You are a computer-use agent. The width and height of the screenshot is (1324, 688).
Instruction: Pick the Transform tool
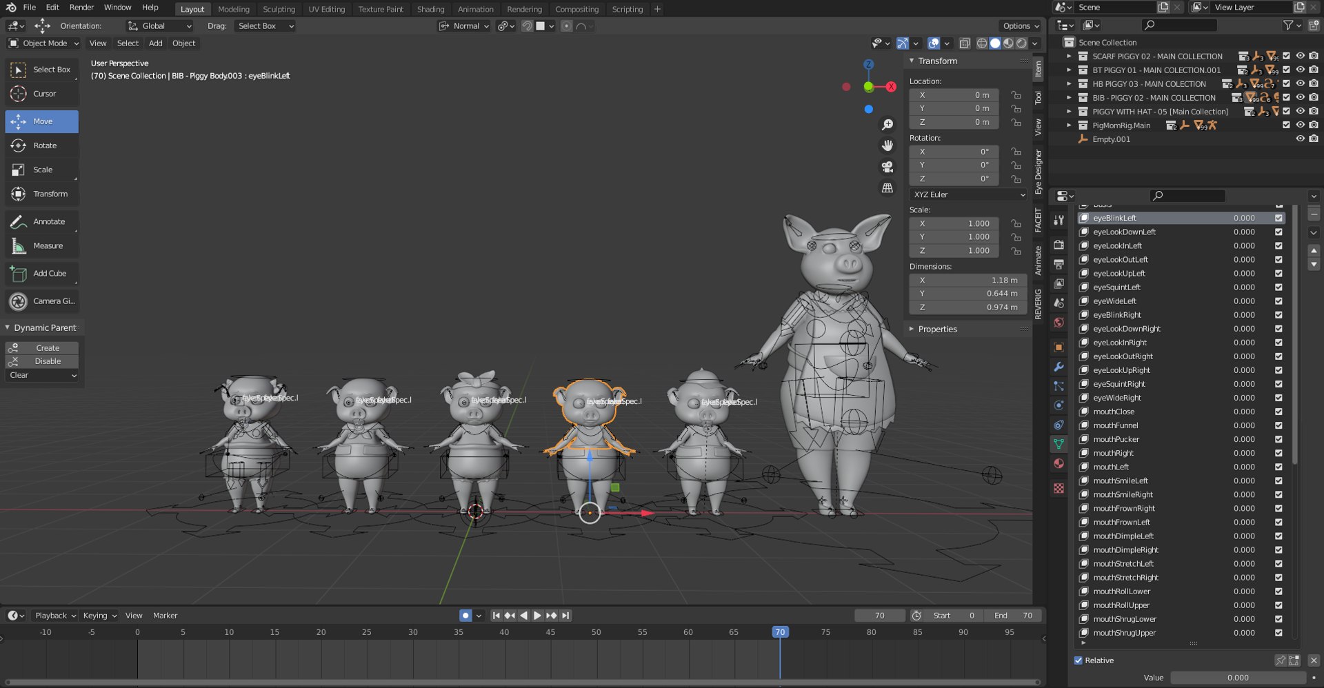41,194
